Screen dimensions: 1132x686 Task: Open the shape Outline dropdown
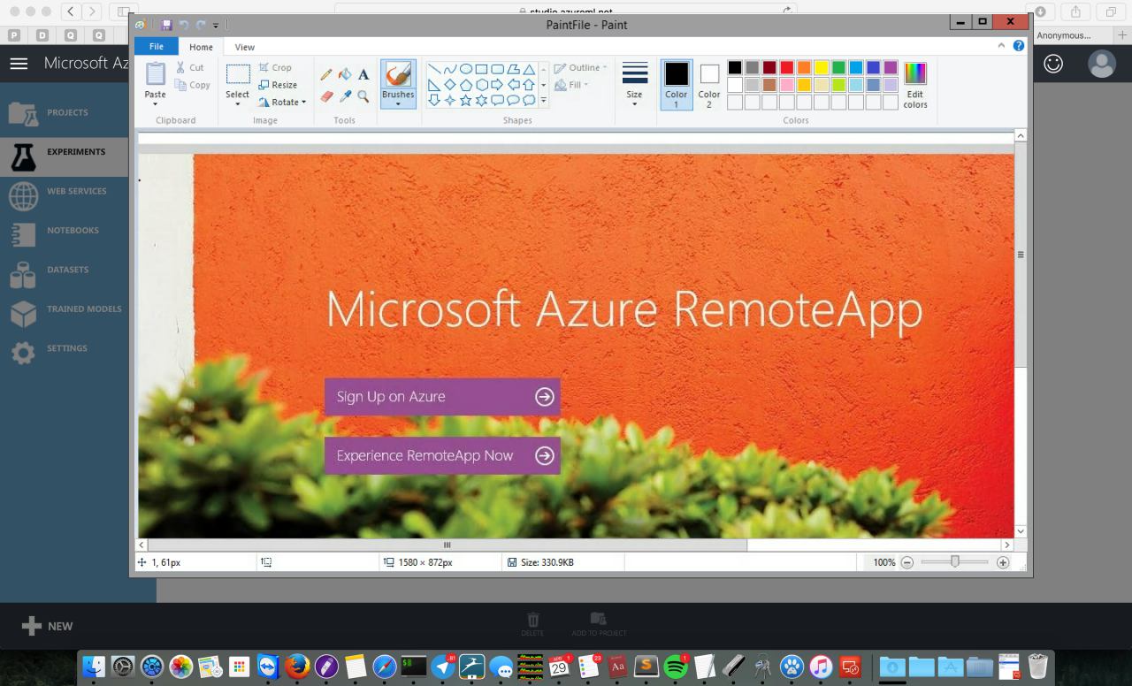tap(580, 68)
